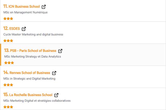Screen dimensions: 166x110
Task: Click external link icon by Rennes School of Business
Action: point(54,73)
